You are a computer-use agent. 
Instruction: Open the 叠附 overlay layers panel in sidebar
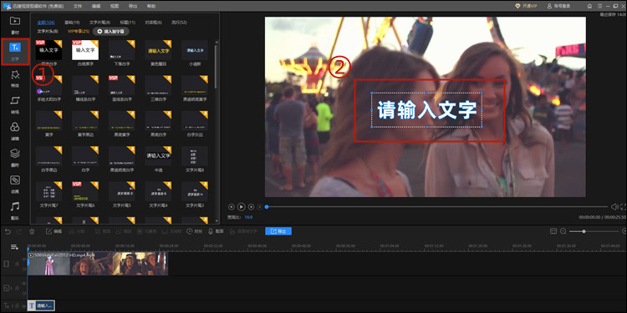[15, 158]
